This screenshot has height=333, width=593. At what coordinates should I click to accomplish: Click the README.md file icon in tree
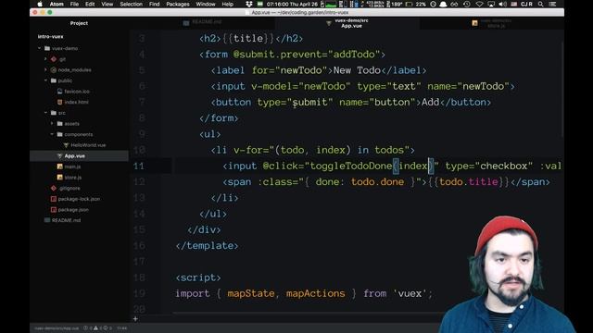(47, 220)
